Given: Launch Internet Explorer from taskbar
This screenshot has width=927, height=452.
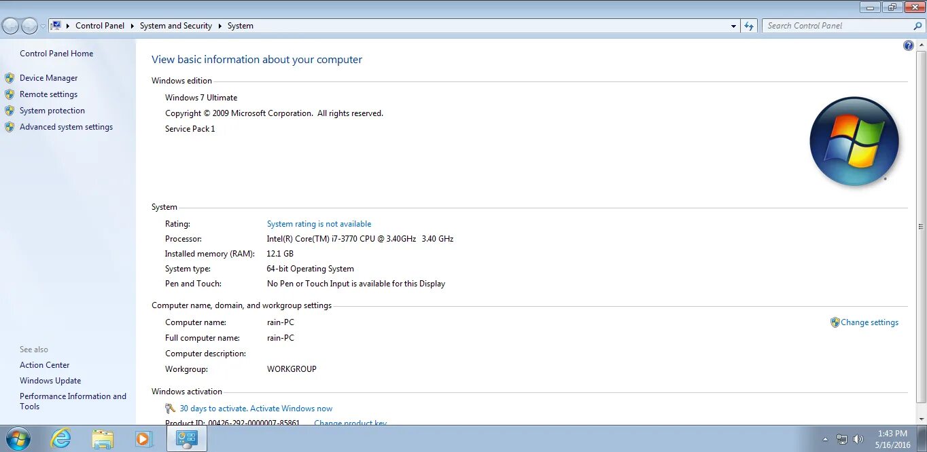Looking at the screenshot, I should click(61, 439).
